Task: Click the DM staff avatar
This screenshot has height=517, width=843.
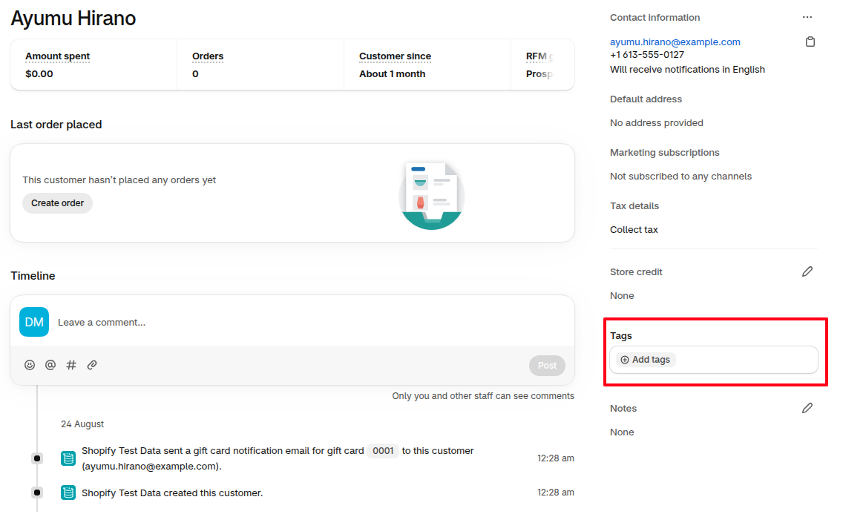Action: pos(34,322)
